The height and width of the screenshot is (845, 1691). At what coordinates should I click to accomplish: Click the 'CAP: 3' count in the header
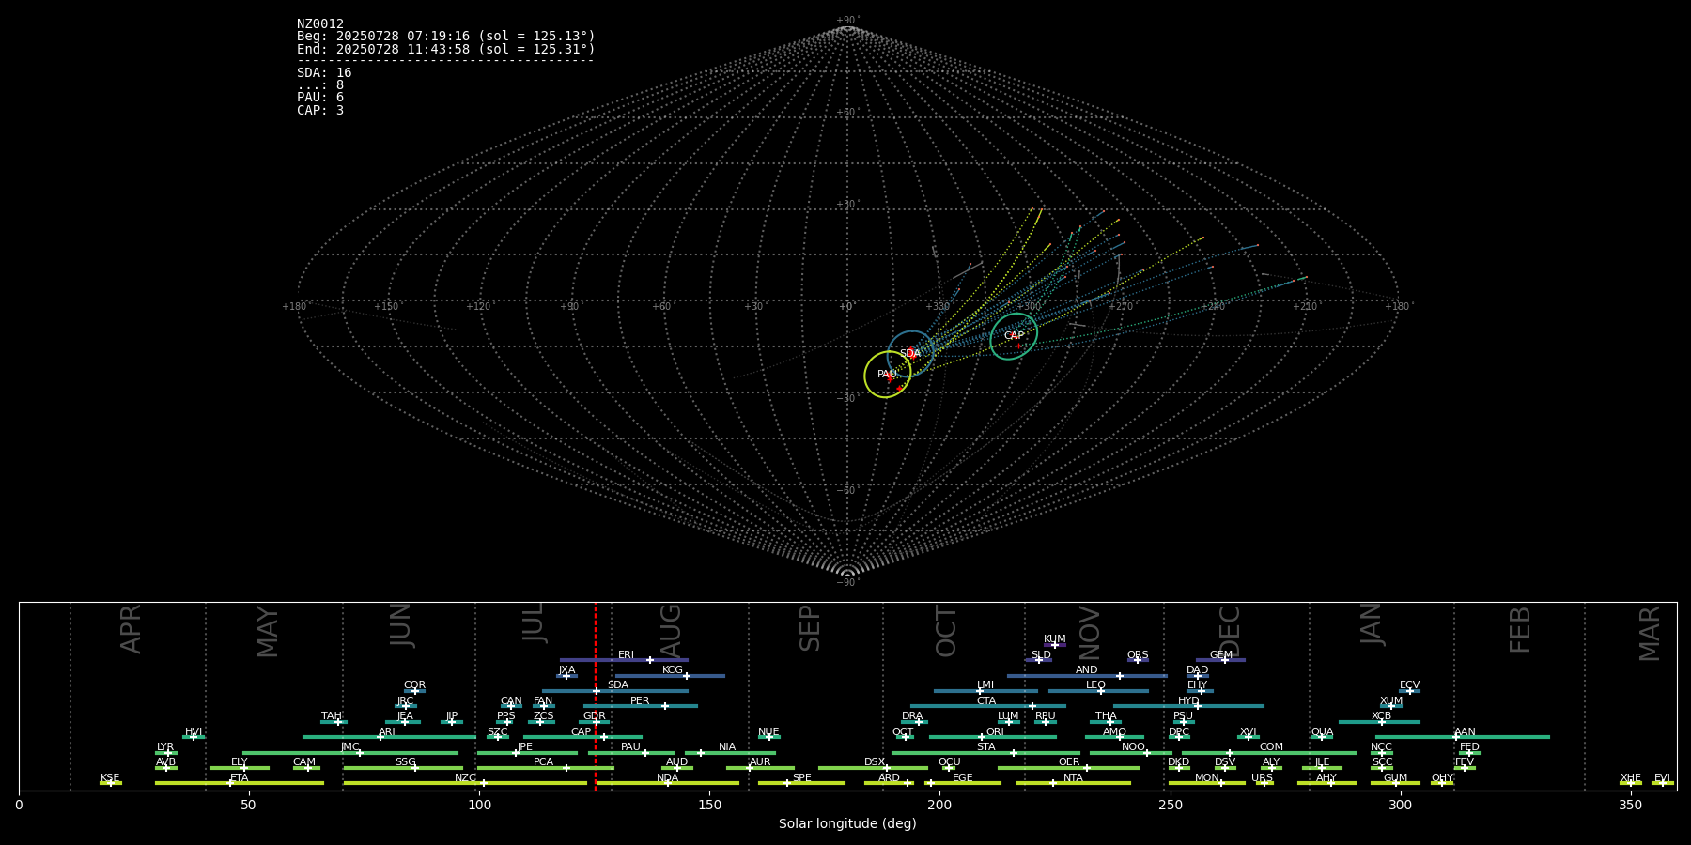(x=320, y=111)
